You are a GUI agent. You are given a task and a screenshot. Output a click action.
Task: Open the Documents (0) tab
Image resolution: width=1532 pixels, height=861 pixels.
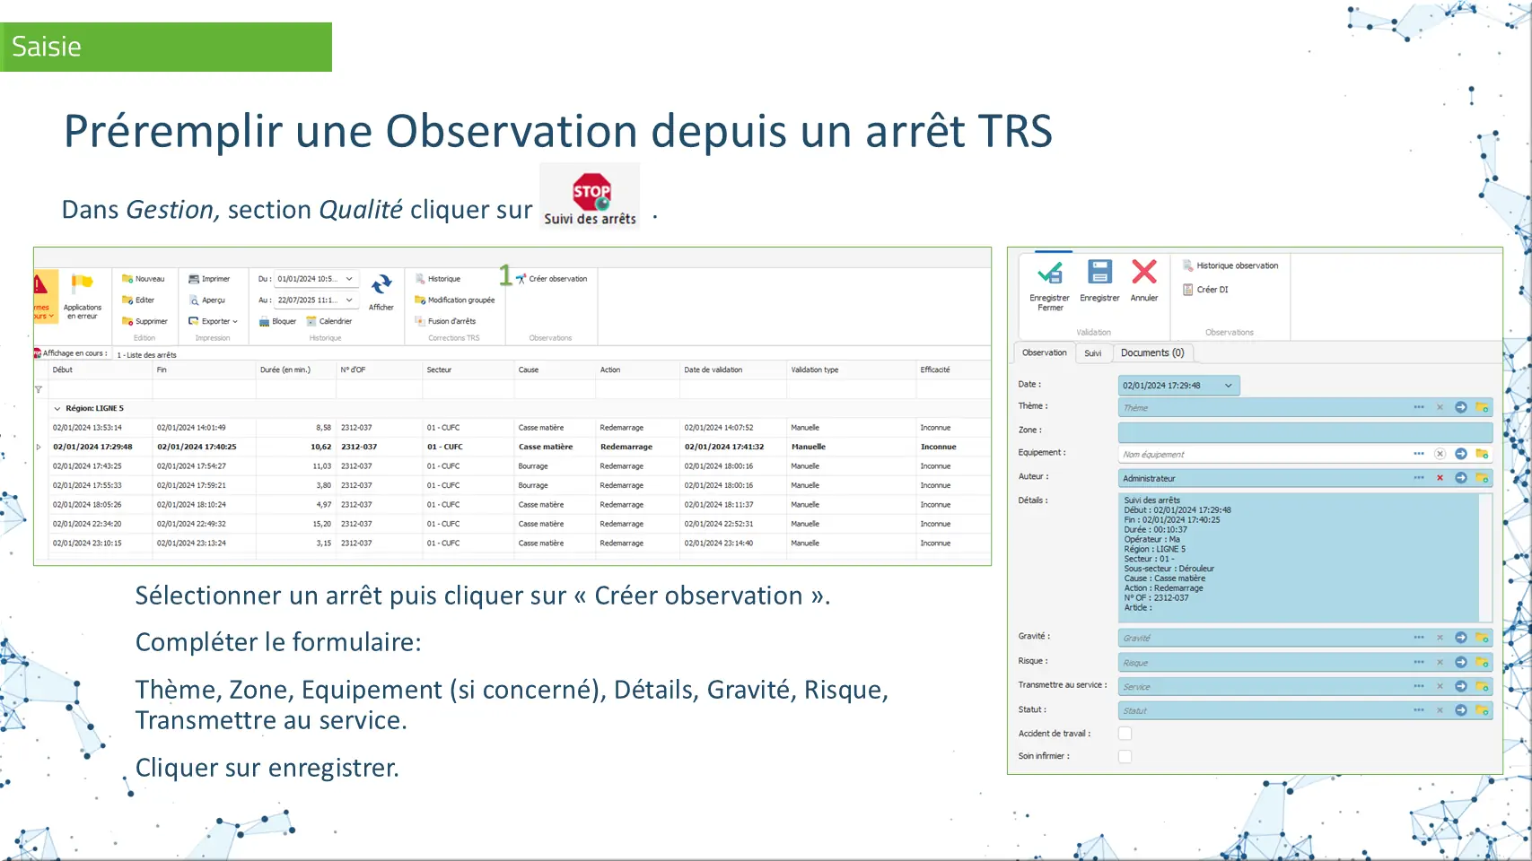tap(1151, 353)
